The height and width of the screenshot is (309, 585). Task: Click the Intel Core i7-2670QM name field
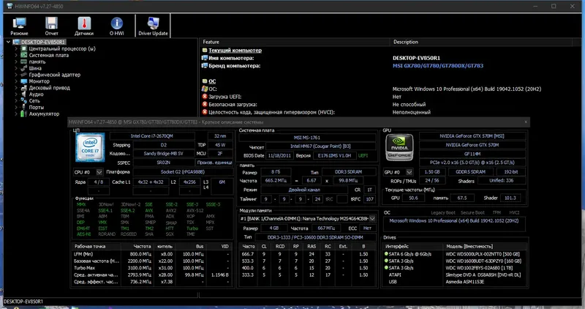pyautogui.click(x=152, y=136)
